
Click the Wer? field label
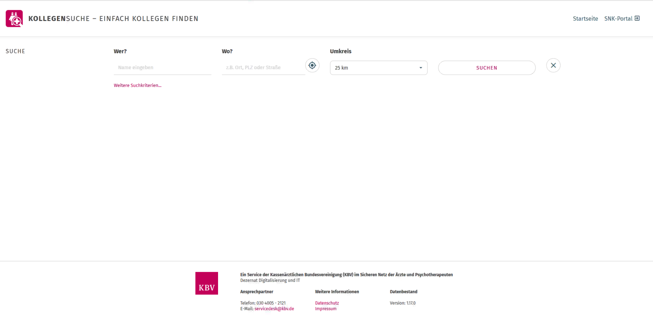(120, 51)
